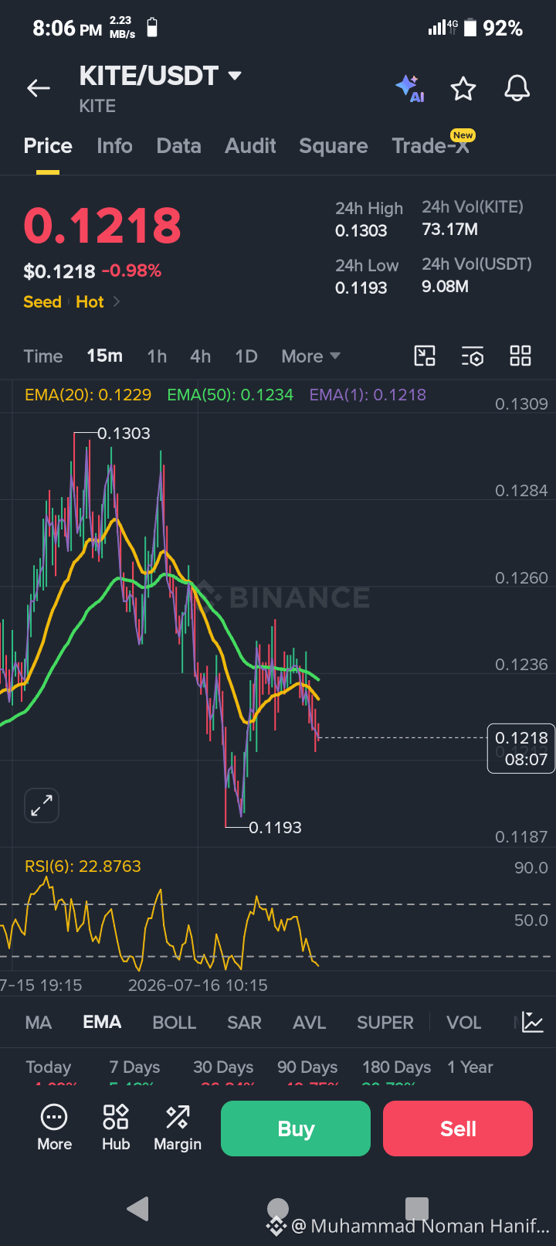Toggle the AVL indicator

[x=309, y=1022]
